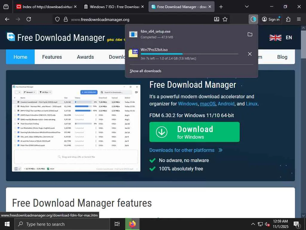
Task: Open the Features menu item
Action: point(52,57)
